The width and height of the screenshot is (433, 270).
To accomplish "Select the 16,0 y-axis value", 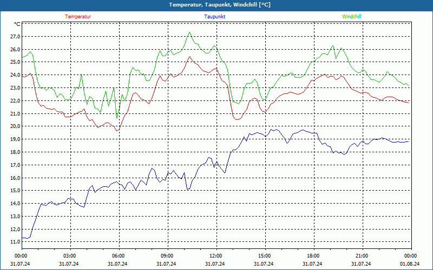I will (x=15, y=178).
